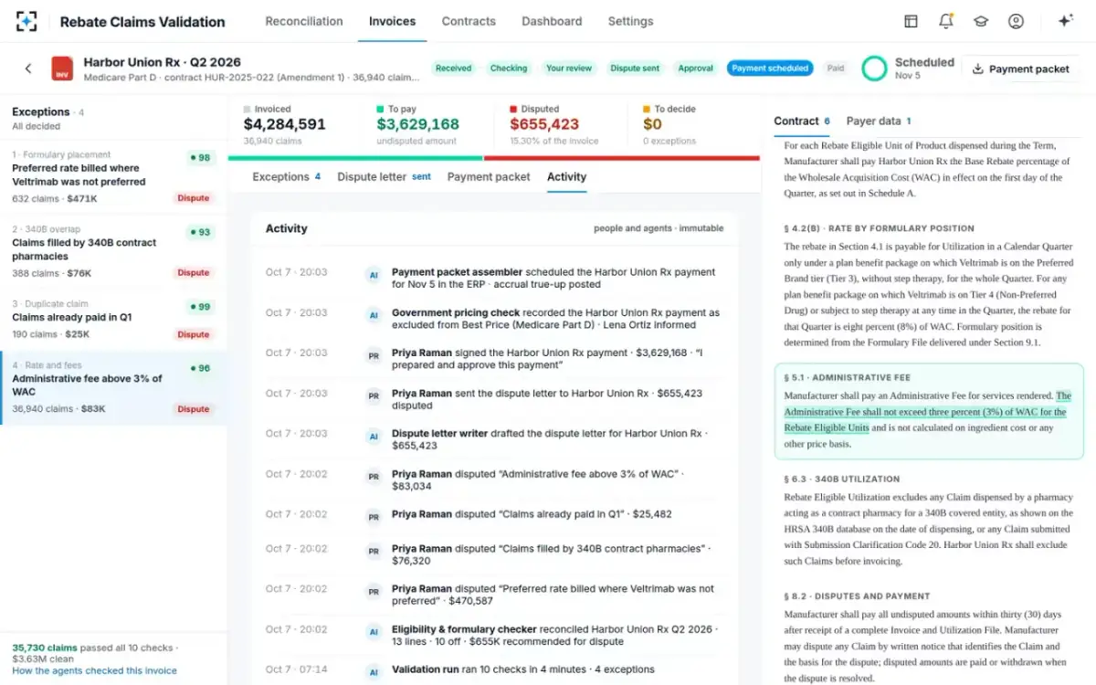Click the green To pay progress bar

(355, 158)
